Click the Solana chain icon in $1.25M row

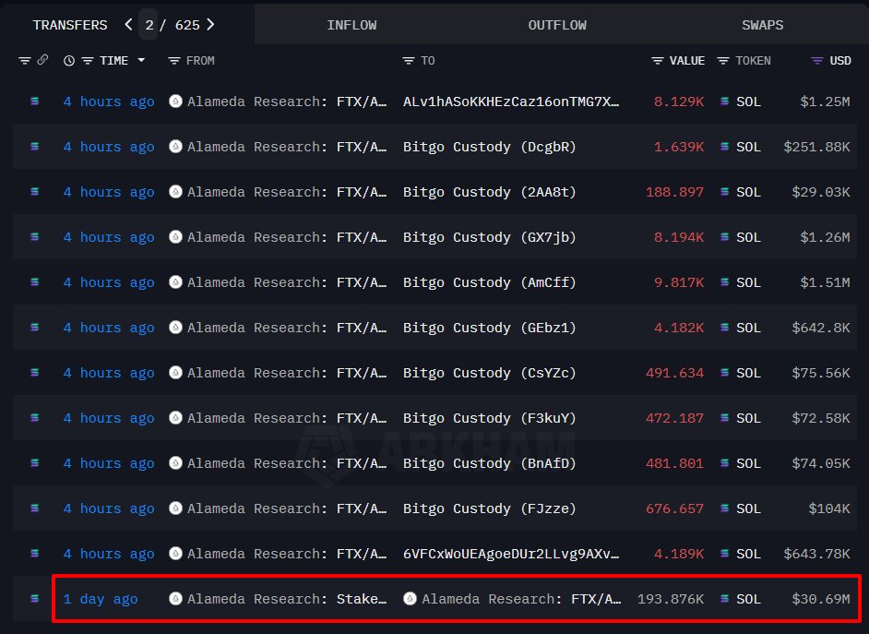click(x=34, y=102)
